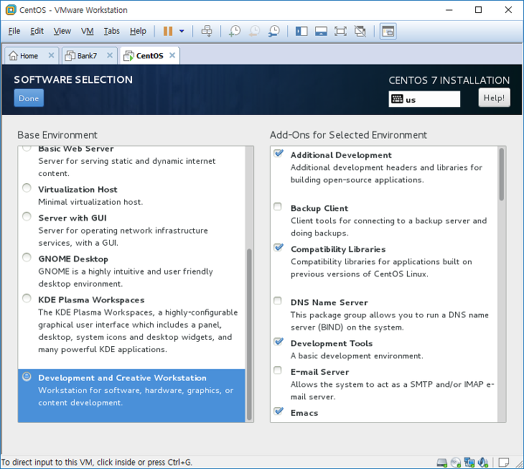This screenshot has width=524, height=469.
Task: Switch to the Home tab
Action: click(32, 55)
